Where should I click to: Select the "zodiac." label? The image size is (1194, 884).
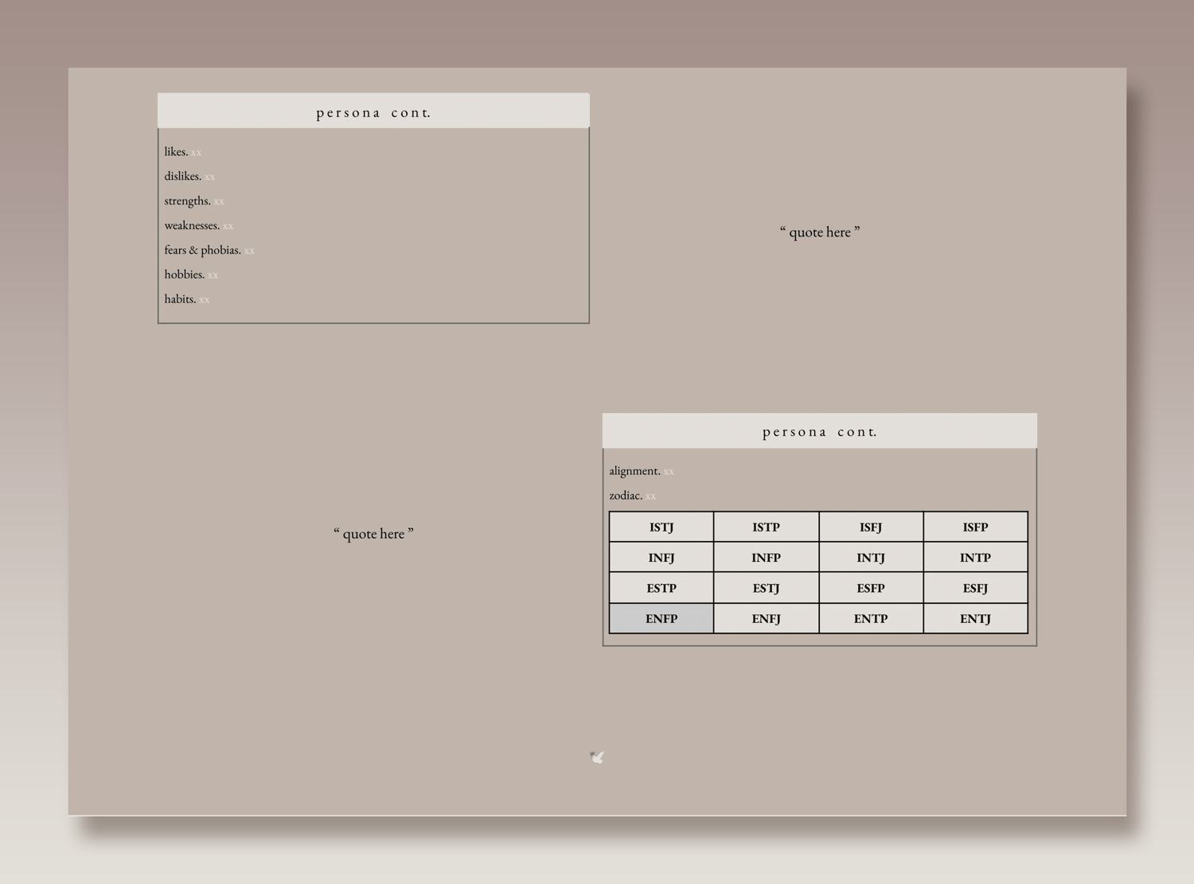(626, 496)
